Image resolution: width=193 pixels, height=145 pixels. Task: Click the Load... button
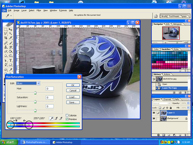tap(73, 97)
